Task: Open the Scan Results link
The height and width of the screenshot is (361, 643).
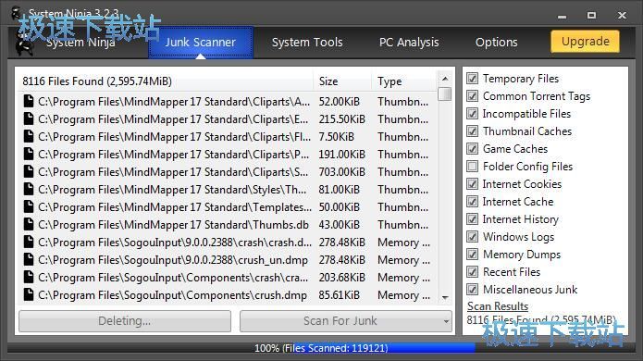Action: (498, 306)
